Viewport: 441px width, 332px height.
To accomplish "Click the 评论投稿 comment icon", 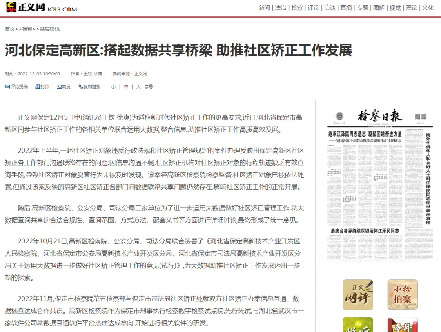I will 8,86.
